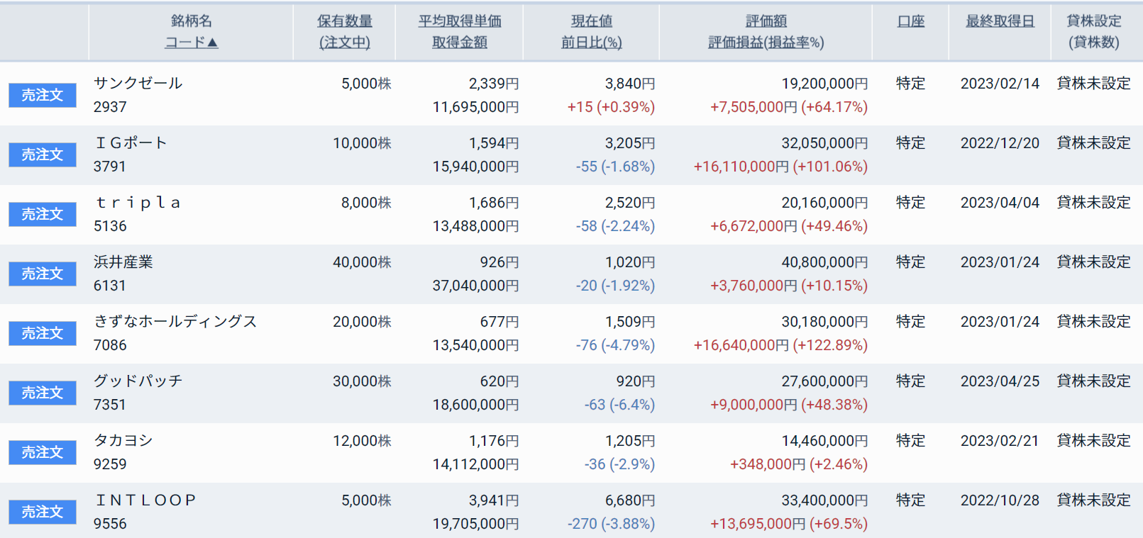Click average price 3,941円
The height and width of the screenshot is (538, 1143).
[x=494, y=500]
